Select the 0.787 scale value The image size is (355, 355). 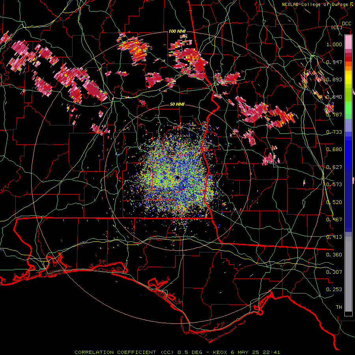pyautogui.click(x=334, y=114)
